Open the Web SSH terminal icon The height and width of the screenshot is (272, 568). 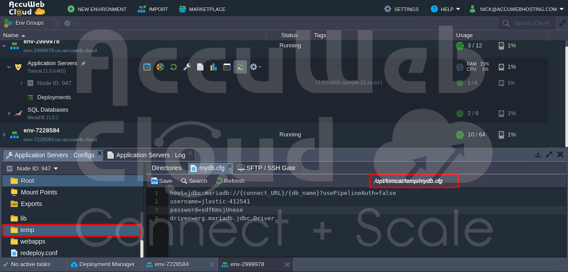click(x=227, y=67)
